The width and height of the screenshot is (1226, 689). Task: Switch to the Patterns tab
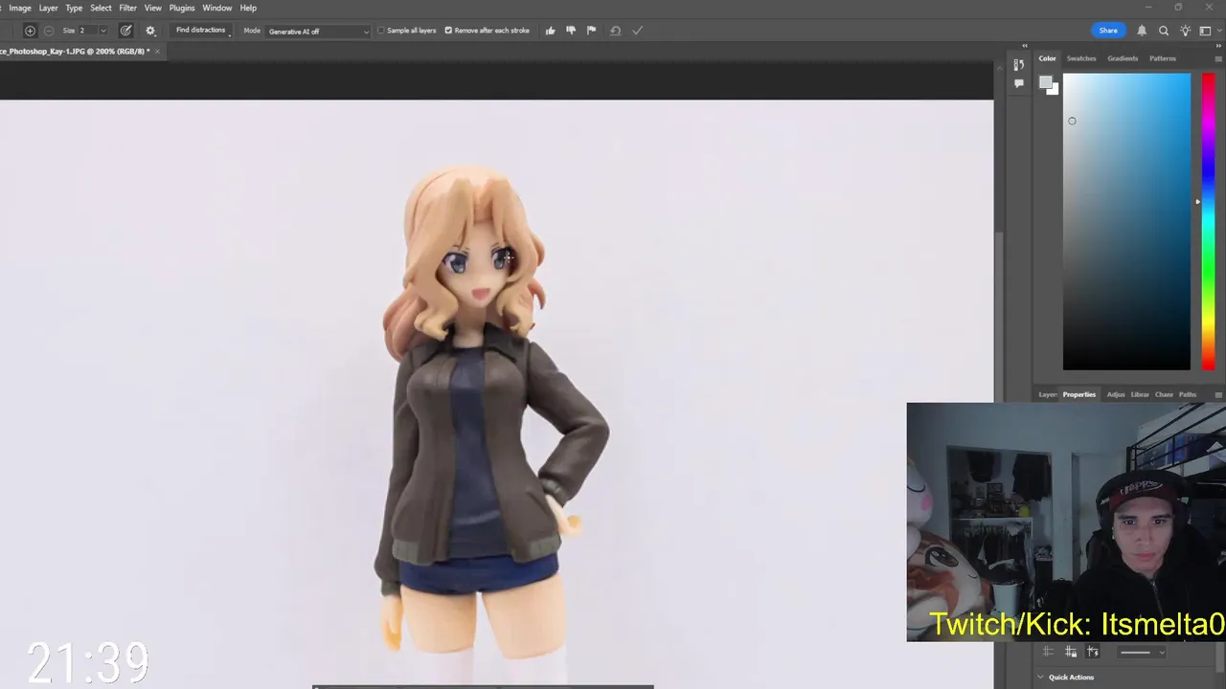pos(1163,58)
